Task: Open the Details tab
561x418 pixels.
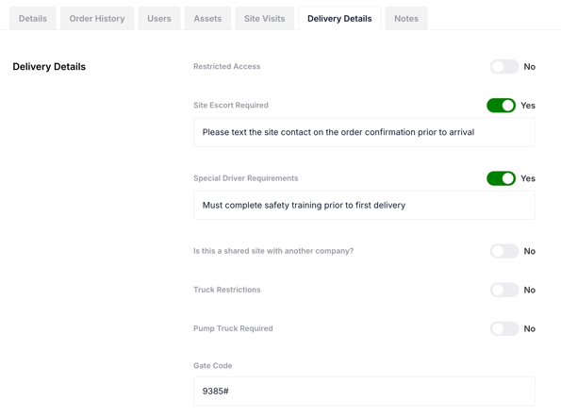Action: click(x=33, y=18)
